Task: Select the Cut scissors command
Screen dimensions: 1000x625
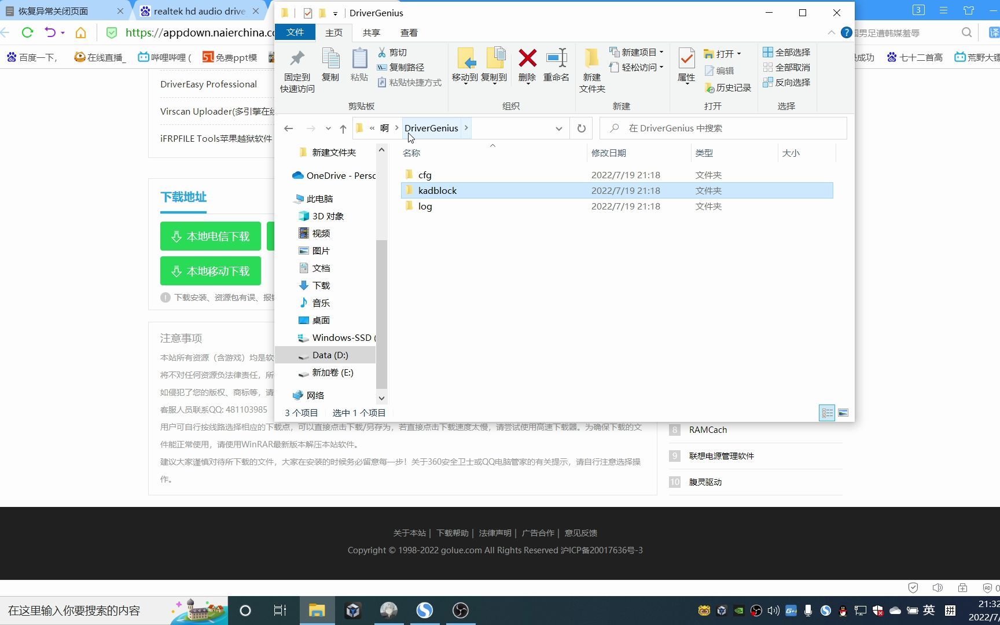Action: [392, 53]
